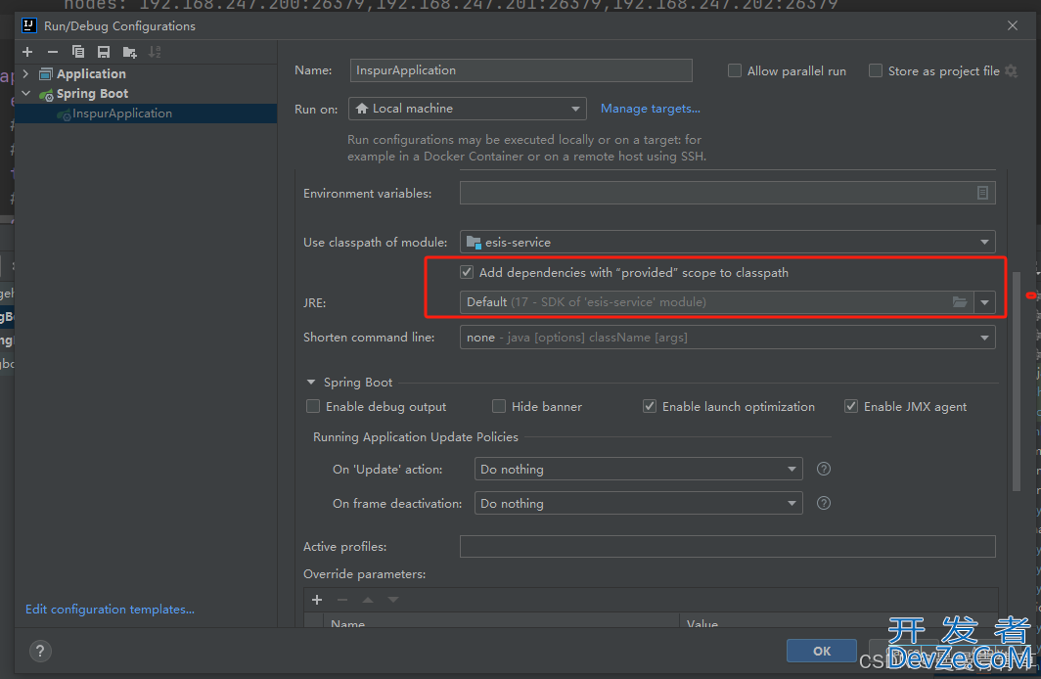Viewport: 1041px width, 679px height.
Task: Click the Active profiles field
Action: pyautogui.click(x=728, y=546)
